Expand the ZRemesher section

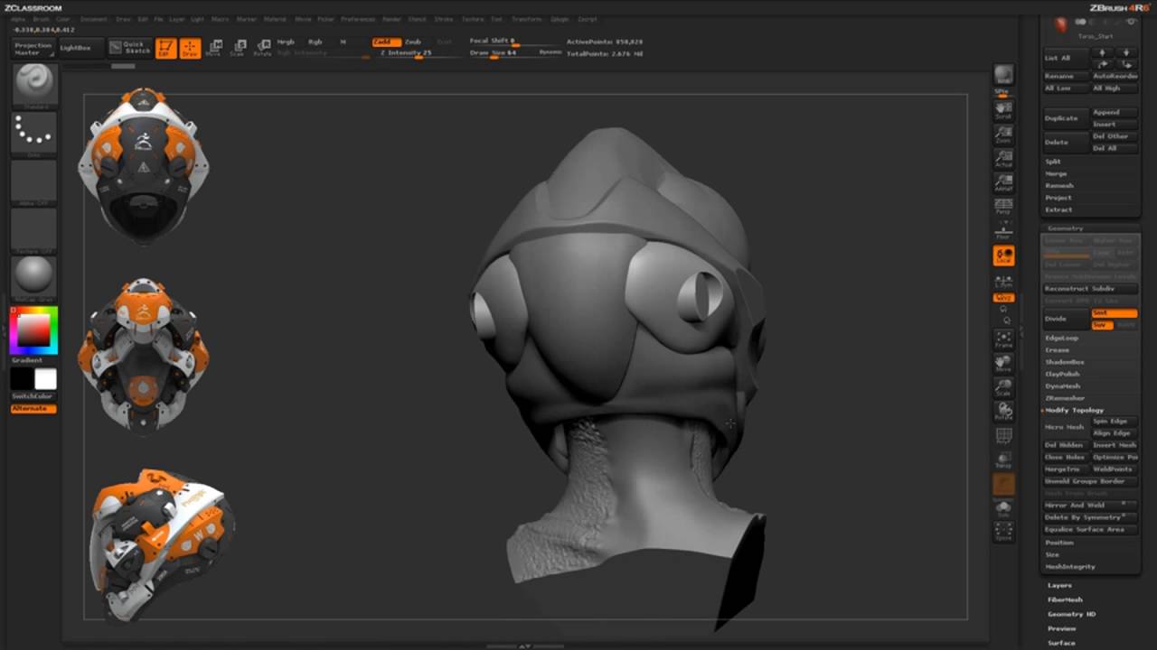pos(1065,398)
